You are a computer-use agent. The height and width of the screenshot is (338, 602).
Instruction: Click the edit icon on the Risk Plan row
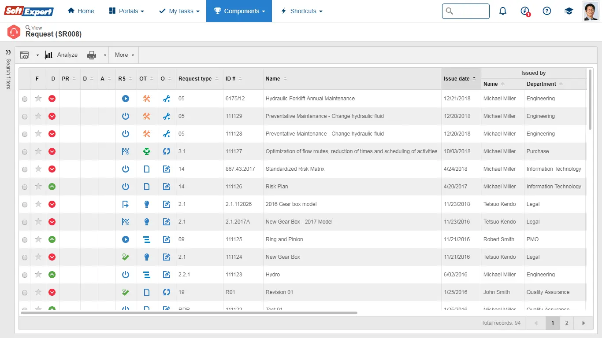coord(166,186)
